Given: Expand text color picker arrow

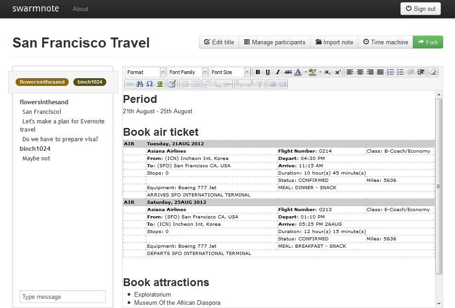Looking at the screenshot, I should pyautogui.click(x=306, y=72).
